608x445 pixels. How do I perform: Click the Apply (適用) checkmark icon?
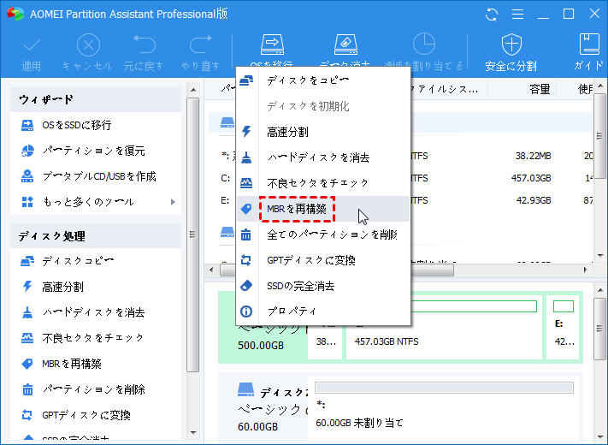pos(32,45)
